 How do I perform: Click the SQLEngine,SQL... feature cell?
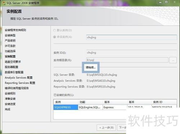click(x=90, y=107)
